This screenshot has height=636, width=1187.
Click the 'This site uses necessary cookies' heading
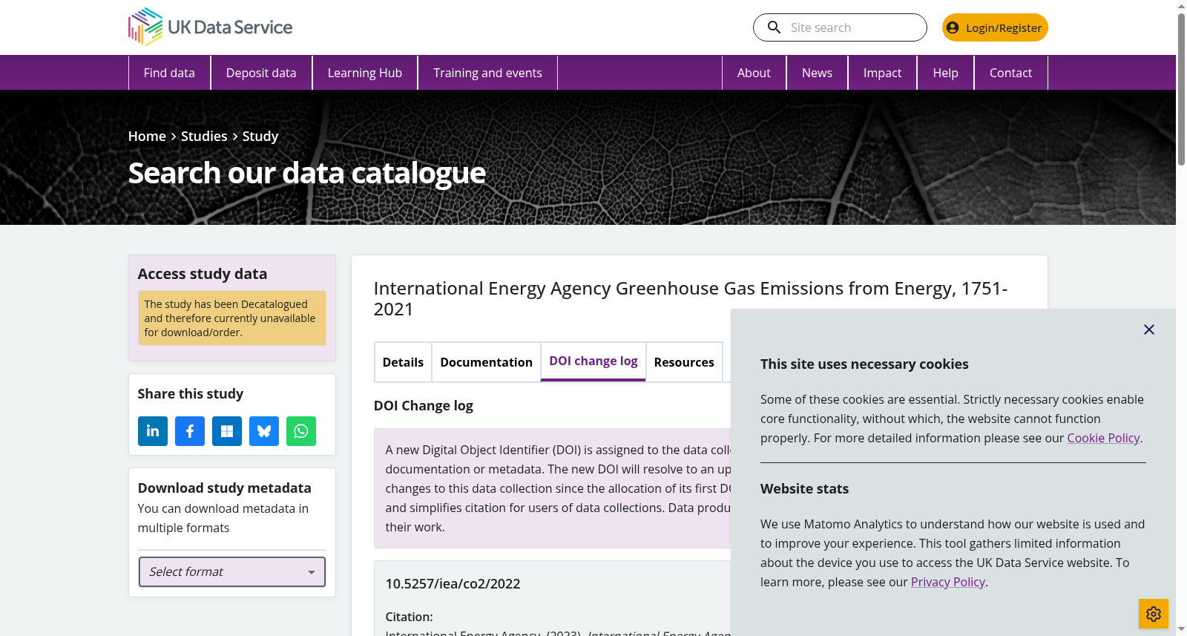click(x=864, y=364)
